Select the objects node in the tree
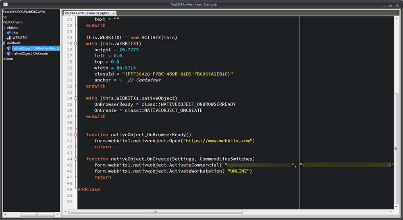 [x=12, y=27]
